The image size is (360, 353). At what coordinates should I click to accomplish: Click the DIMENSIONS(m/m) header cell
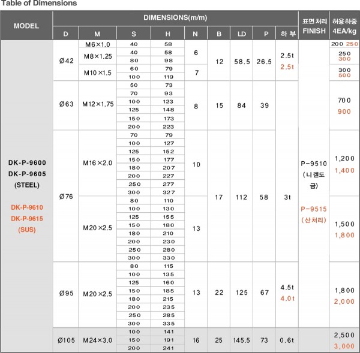pyautogui.click(x=177, y=19)
